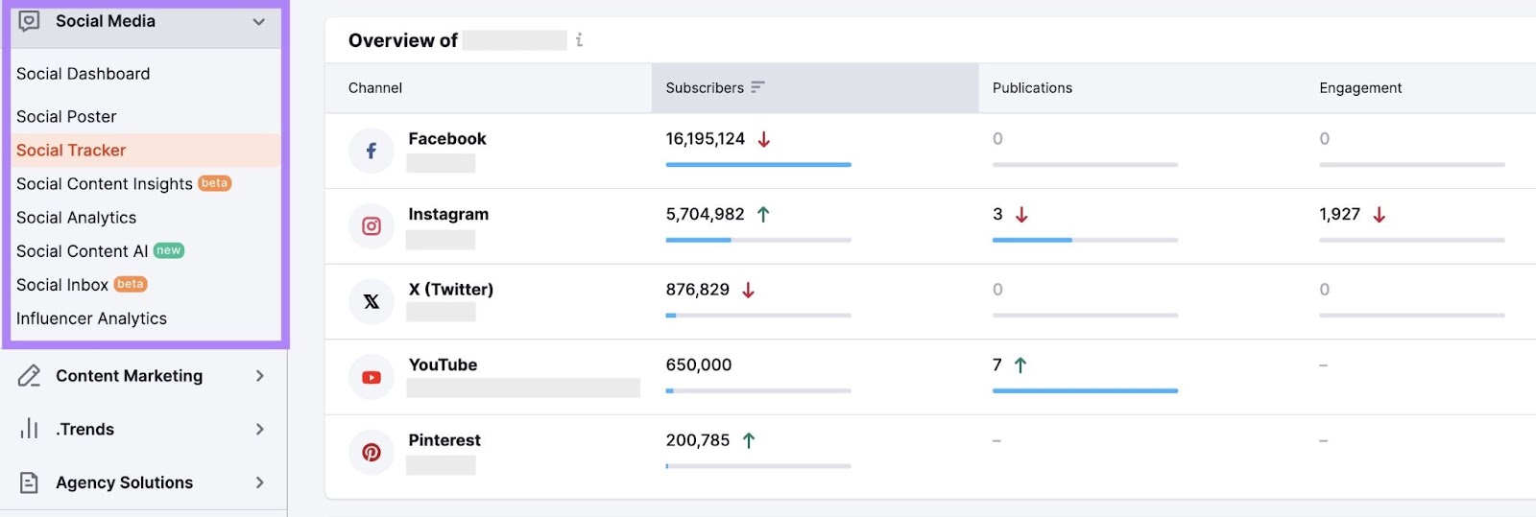Click Instagram publications down arrow
1536x517 pixels.
tap(1021, 215)
